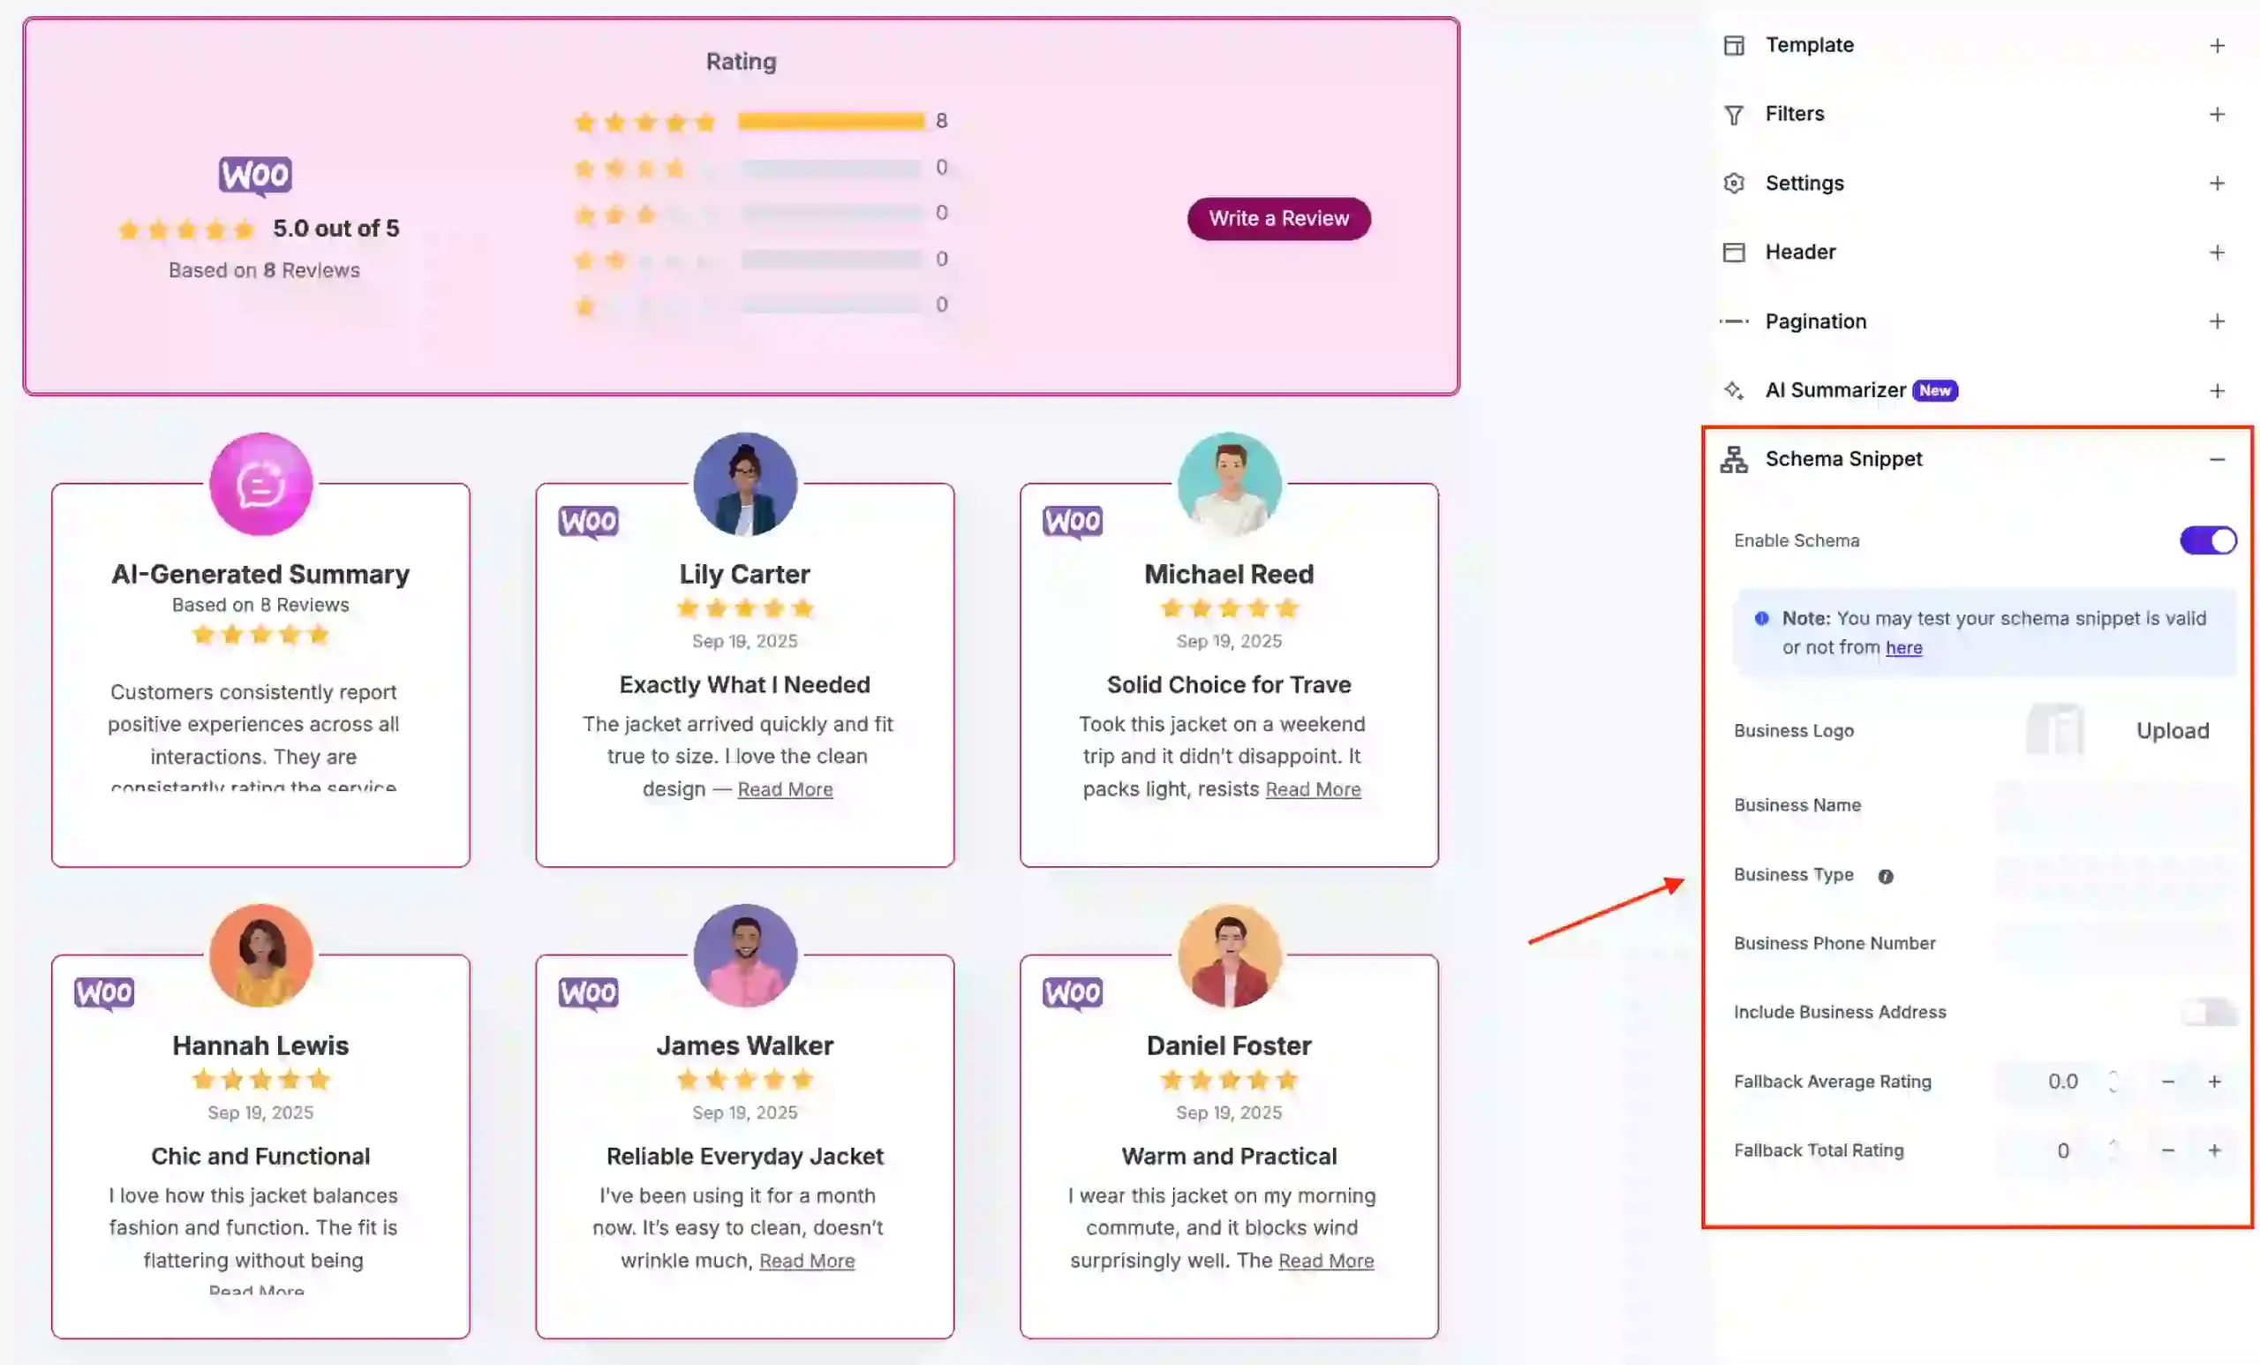Click the Business Type info icon
Viewport: 2260px width, 1365px height.
coord(1886,877)
